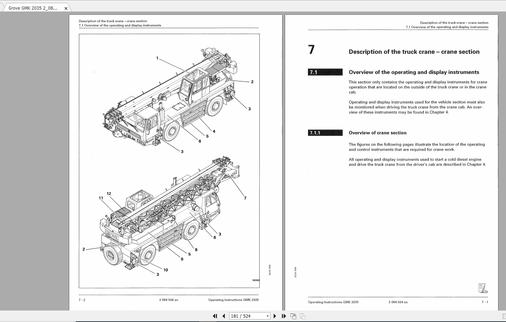Click the vertical scrollbar on the right edge
Screen dimensions: 506x322
click(504, 161)
